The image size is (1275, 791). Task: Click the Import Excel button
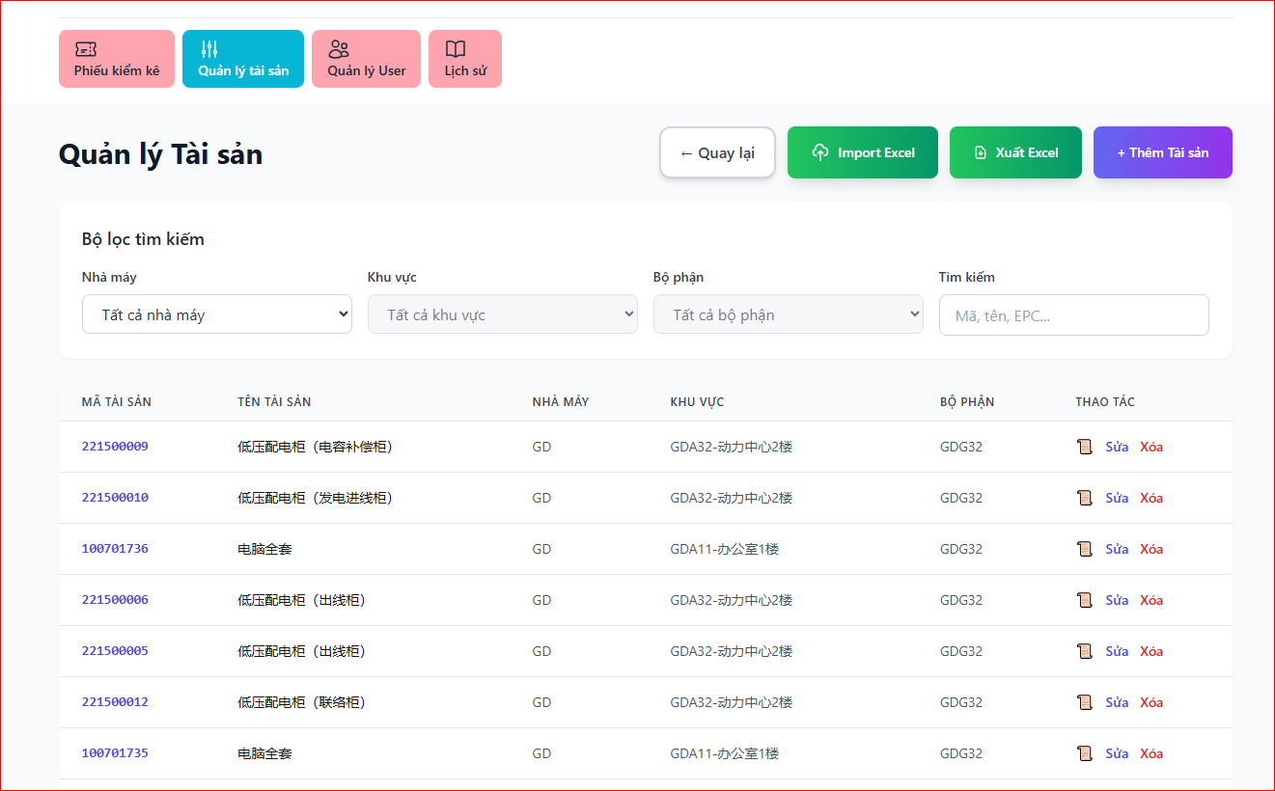(x=863, y=152)
